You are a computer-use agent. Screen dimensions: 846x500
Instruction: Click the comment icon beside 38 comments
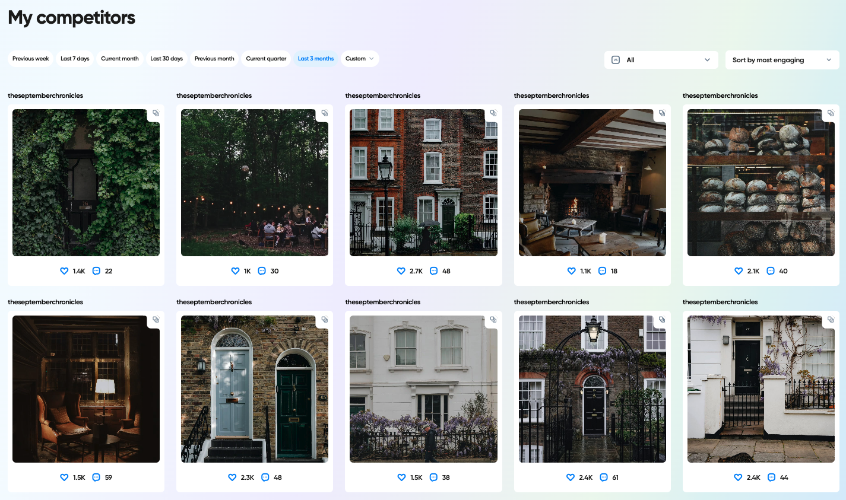point(433,477)
